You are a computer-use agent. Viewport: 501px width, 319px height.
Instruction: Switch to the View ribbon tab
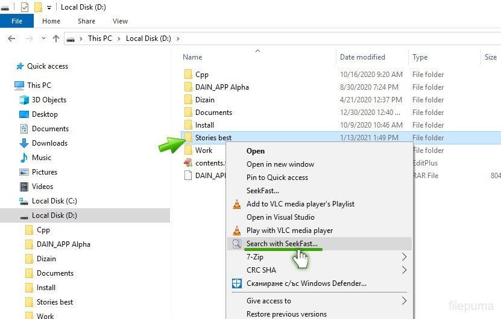click(120, 21)
